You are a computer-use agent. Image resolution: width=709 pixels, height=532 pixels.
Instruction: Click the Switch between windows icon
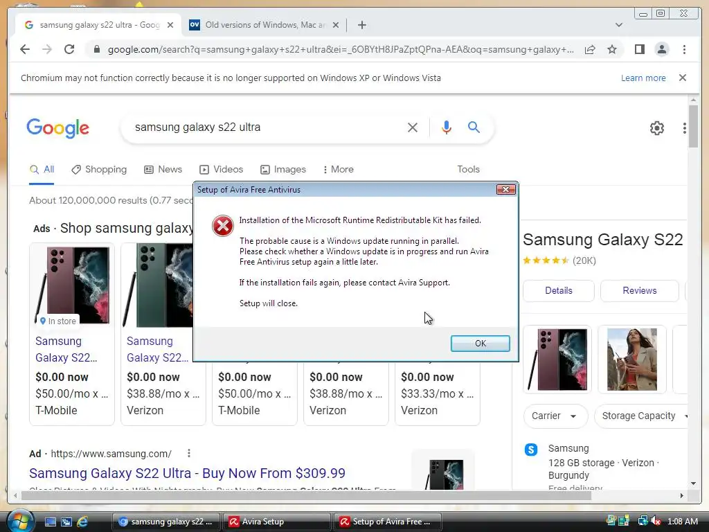point(66,522)
